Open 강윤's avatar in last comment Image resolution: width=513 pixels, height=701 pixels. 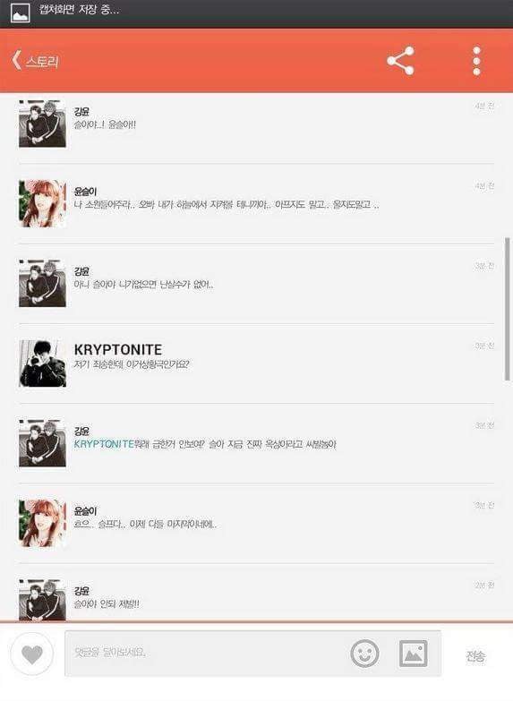[x=42, y=600]
